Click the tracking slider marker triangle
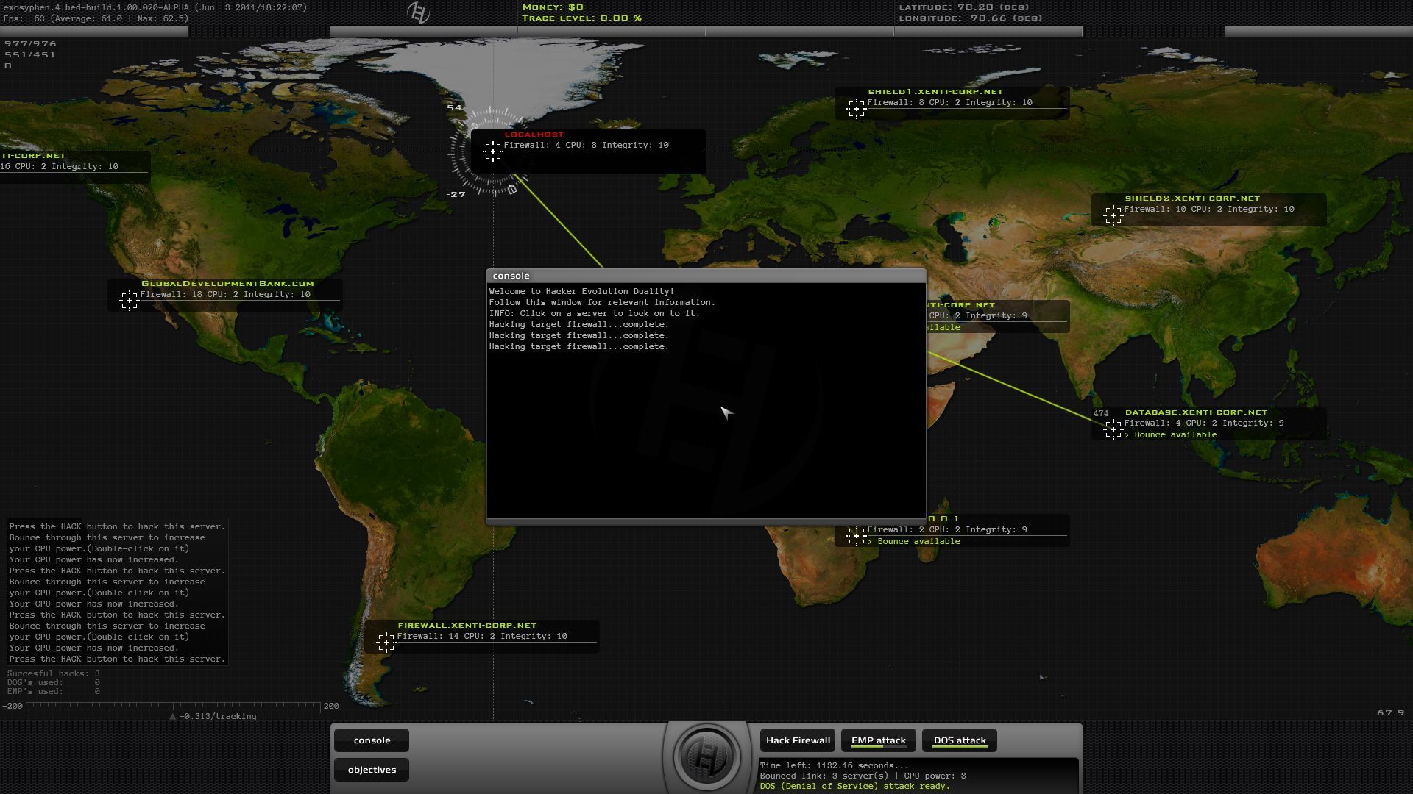Screen dimensions: 1413x794 [172, 716]
